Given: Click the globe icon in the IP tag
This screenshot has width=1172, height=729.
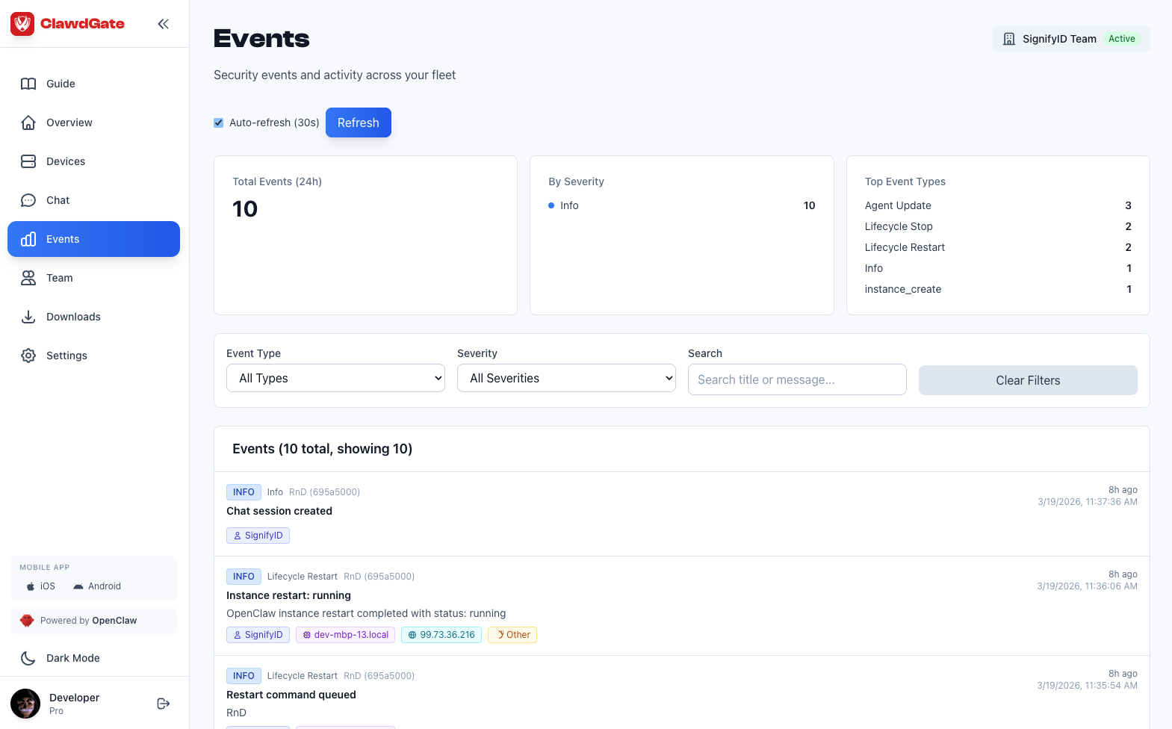Looking at the screenshot, I should (412, 635).
